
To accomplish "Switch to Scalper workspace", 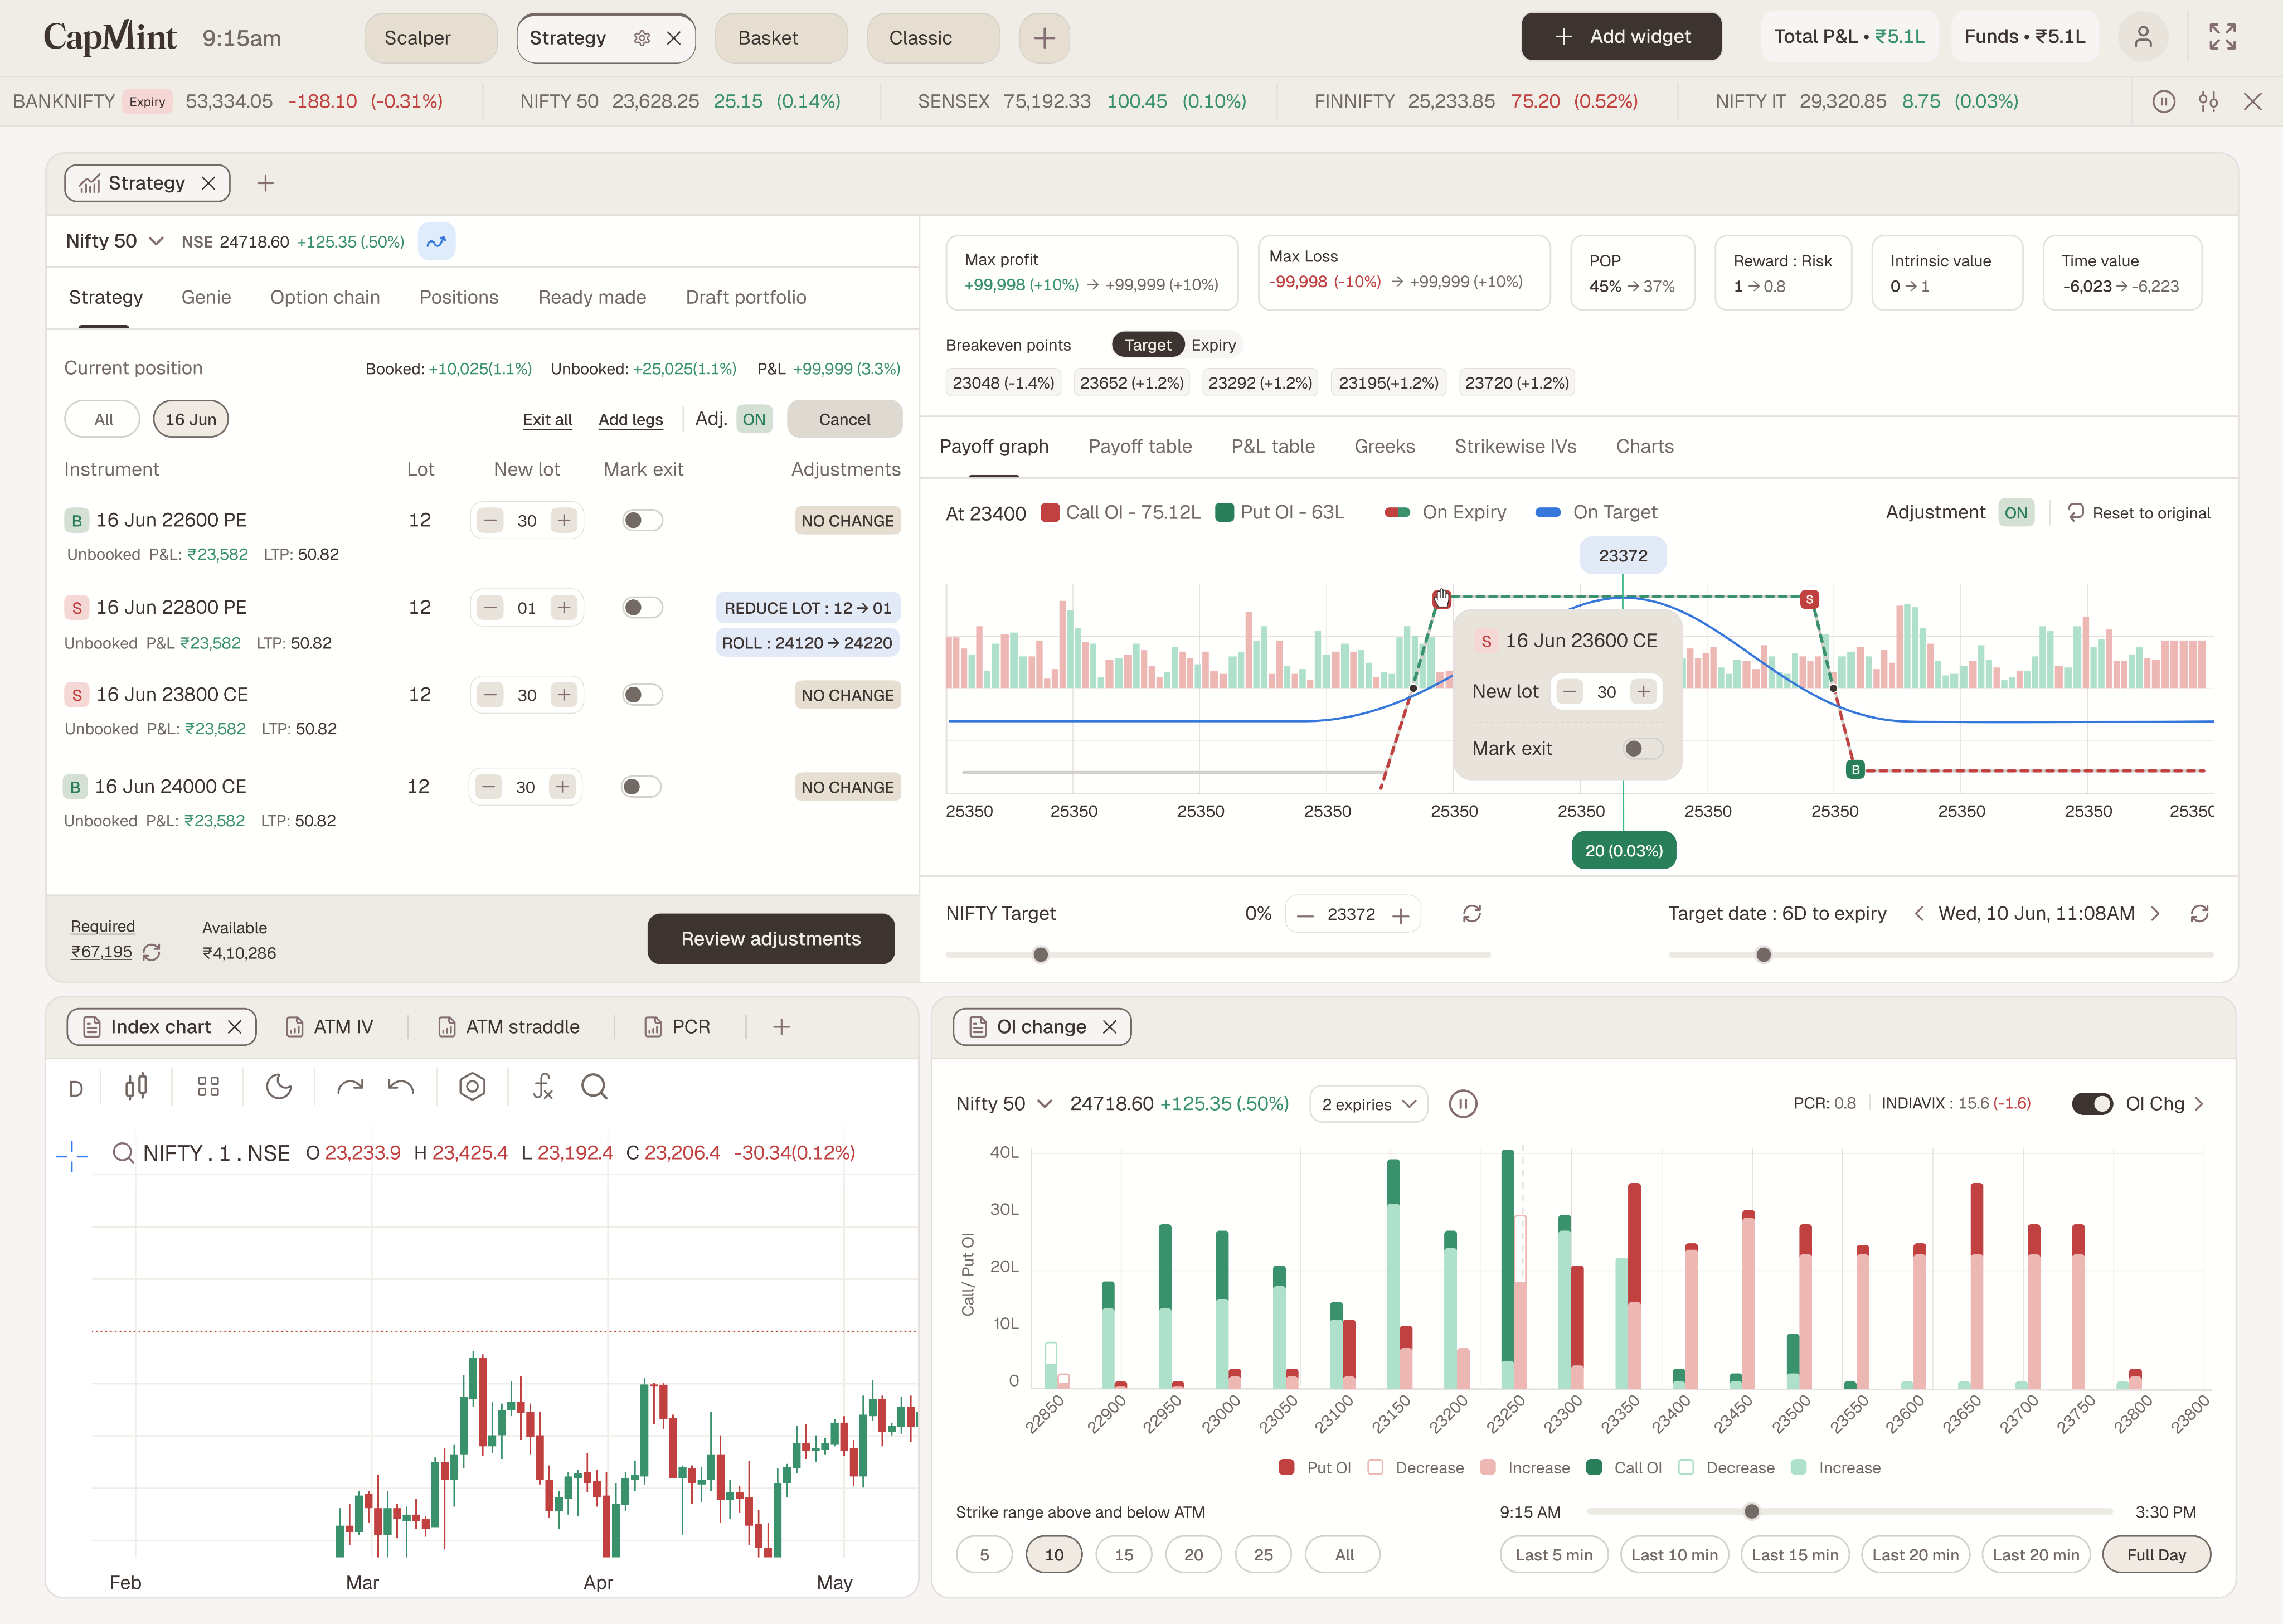I will click(431, 38).
